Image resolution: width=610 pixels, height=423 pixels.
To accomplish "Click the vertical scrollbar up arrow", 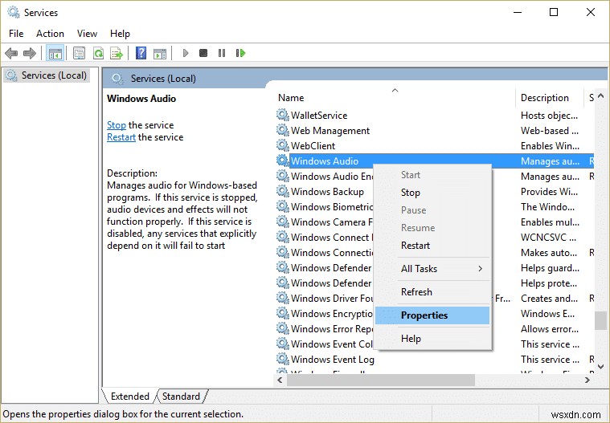I will click(600, 96).
